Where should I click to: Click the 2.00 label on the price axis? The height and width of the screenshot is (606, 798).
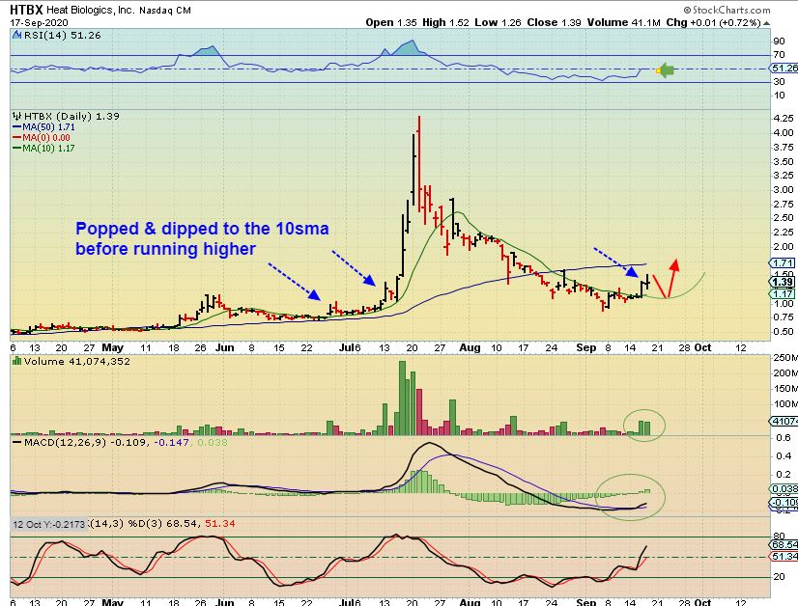pos(784,247)
